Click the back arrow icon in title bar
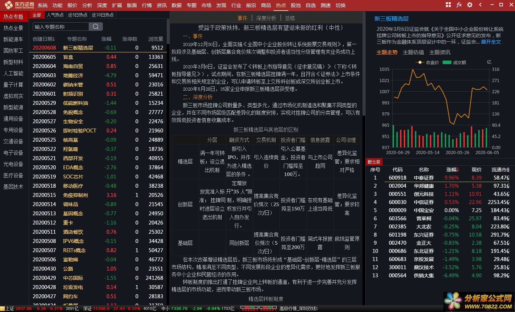Screen dimensions: 515x312 [x=481, y=5]
